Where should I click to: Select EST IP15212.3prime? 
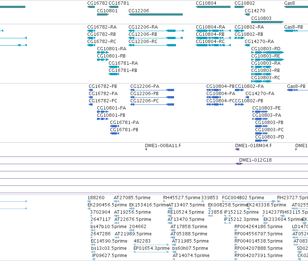pos(241,219)
